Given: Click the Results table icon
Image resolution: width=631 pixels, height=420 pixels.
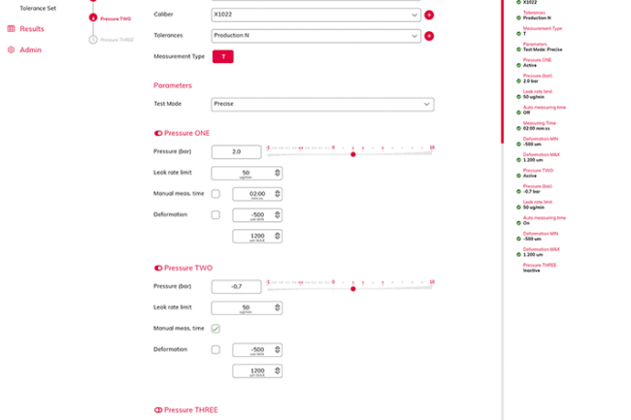Looking at the screenshot, I should 12,29.
